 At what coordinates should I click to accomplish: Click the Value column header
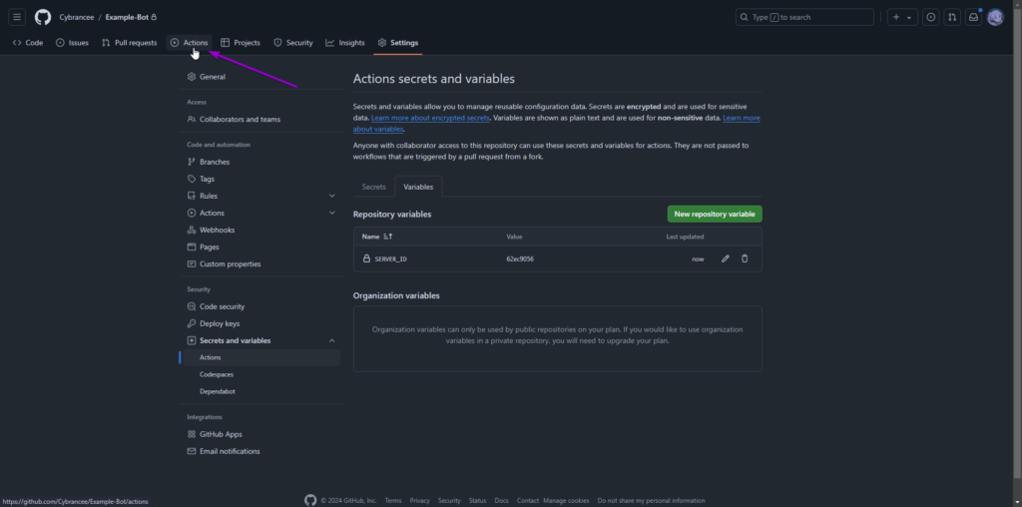click(x=514, y=237)
